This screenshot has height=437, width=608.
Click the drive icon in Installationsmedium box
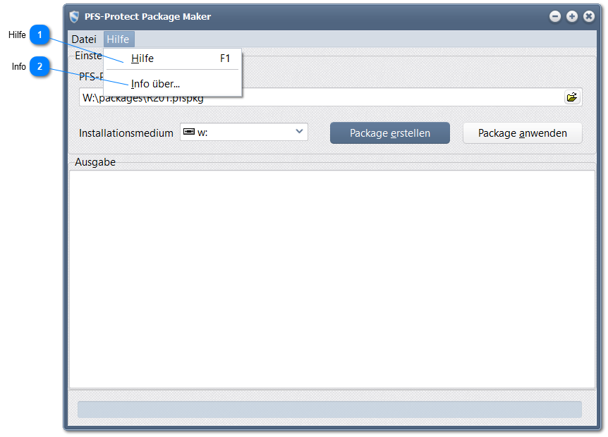pos(188,132)
